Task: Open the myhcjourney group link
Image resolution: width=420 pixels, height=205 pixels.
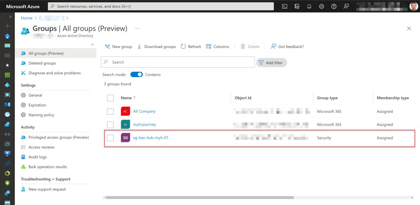Action: 144,125
